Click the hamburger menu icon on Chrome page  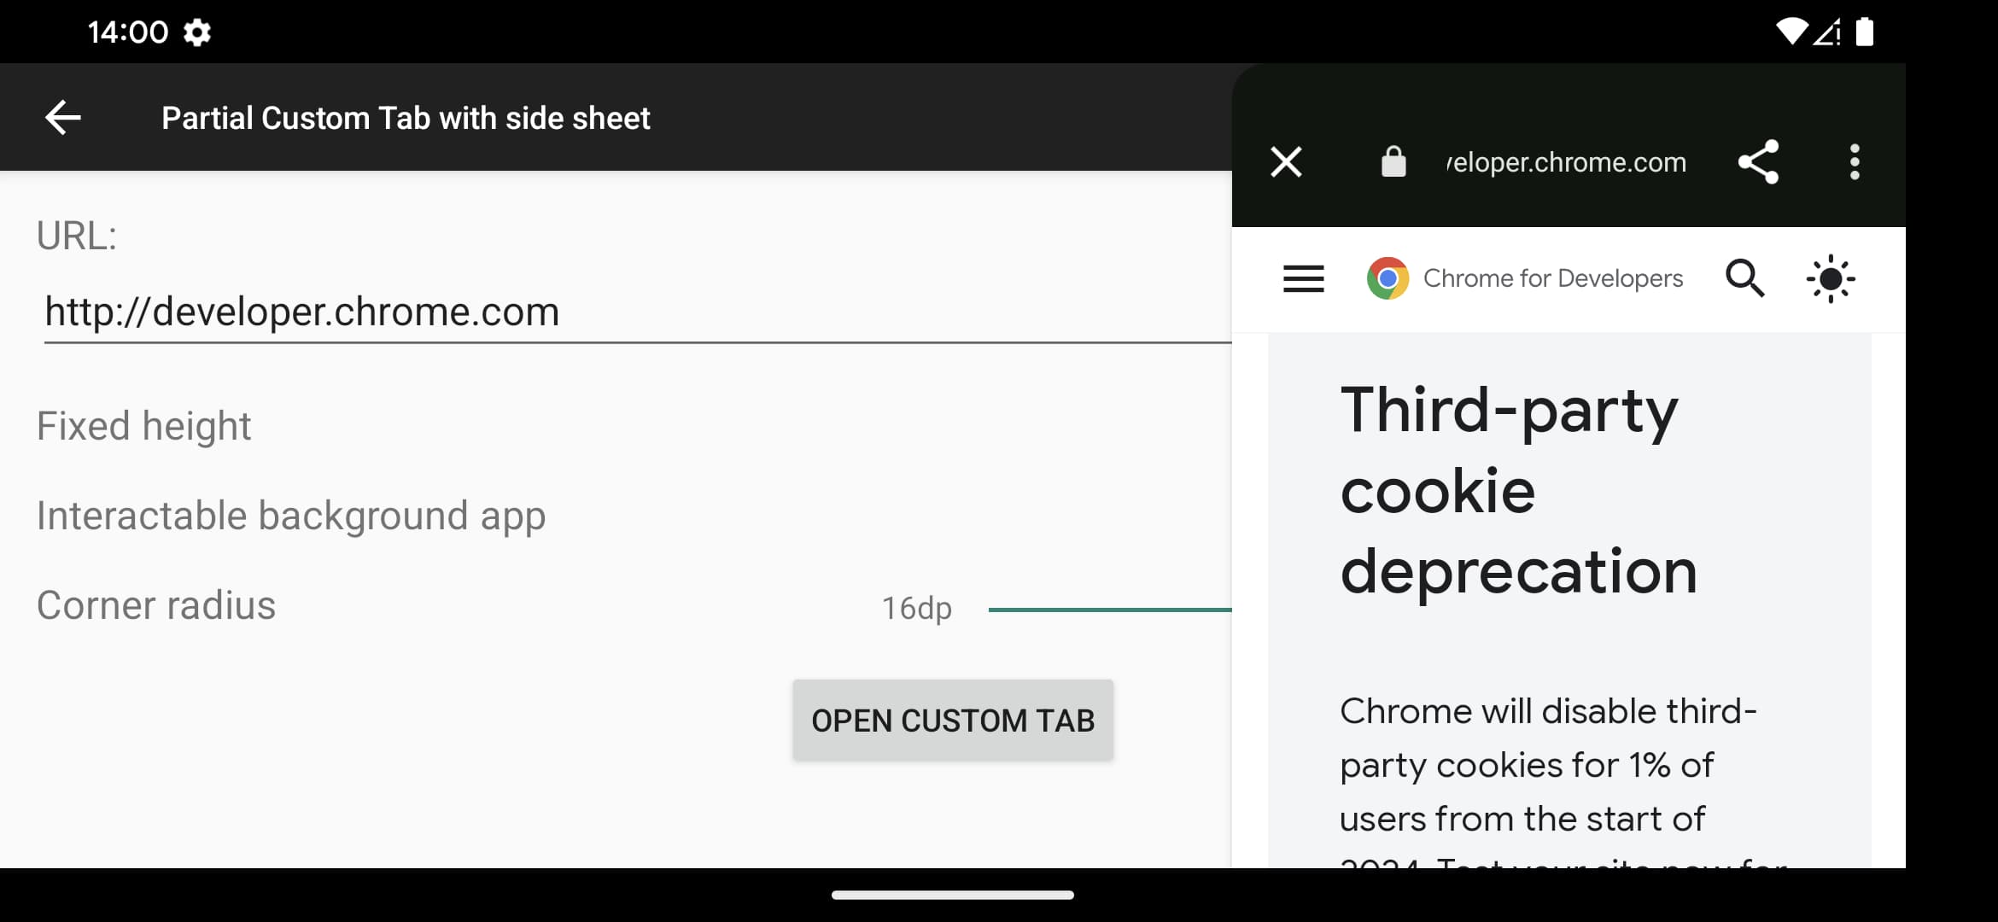pyautogui.click(x=1302, y=279)
